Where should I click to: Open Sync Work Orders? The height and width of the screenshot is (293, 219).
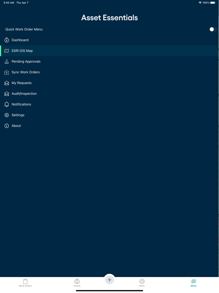click(x=109, y=72)
